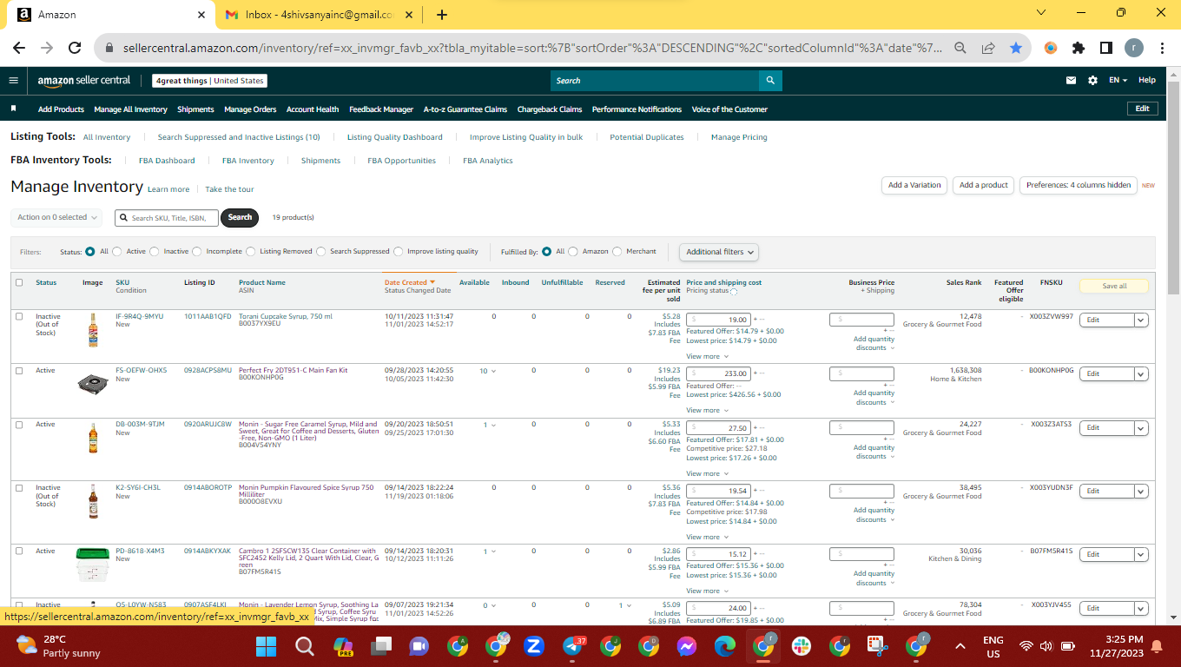Open Preferences: 4 columns hidden
Screen dimensions: 1181x667
coord(1079,185)
